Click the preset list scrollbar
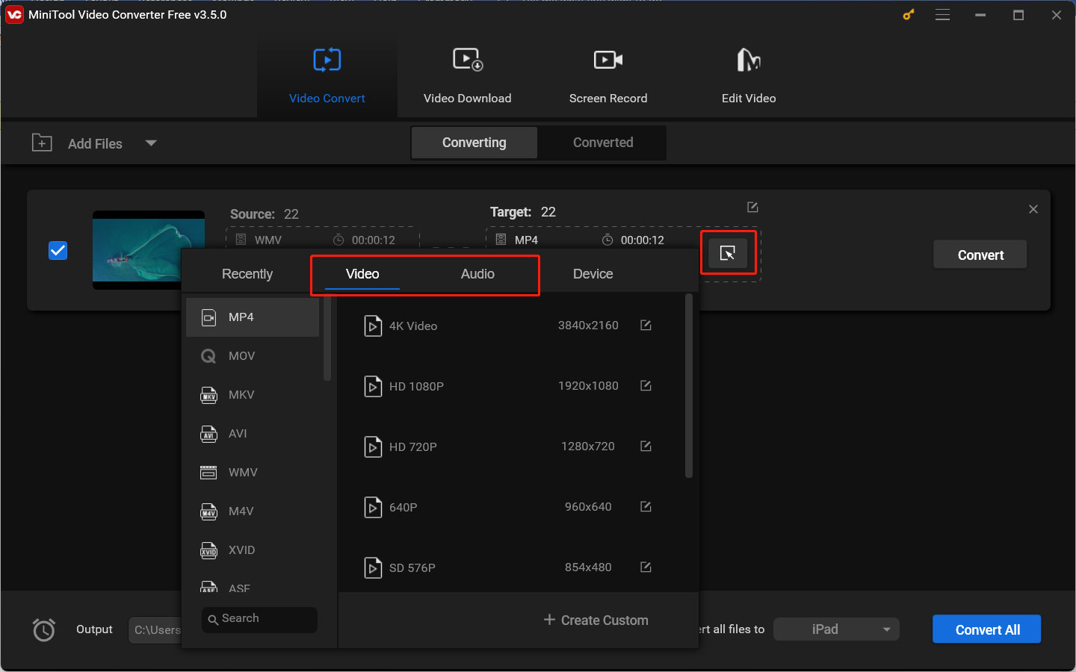1076x672 pixels. point(689,386)
